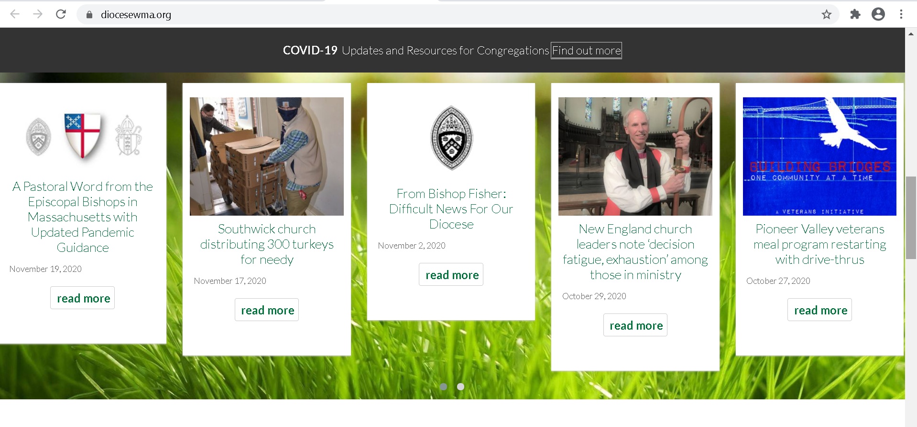This screenshot has height=427, width=917.
Task: Reload the page
Action: (61, 14)
